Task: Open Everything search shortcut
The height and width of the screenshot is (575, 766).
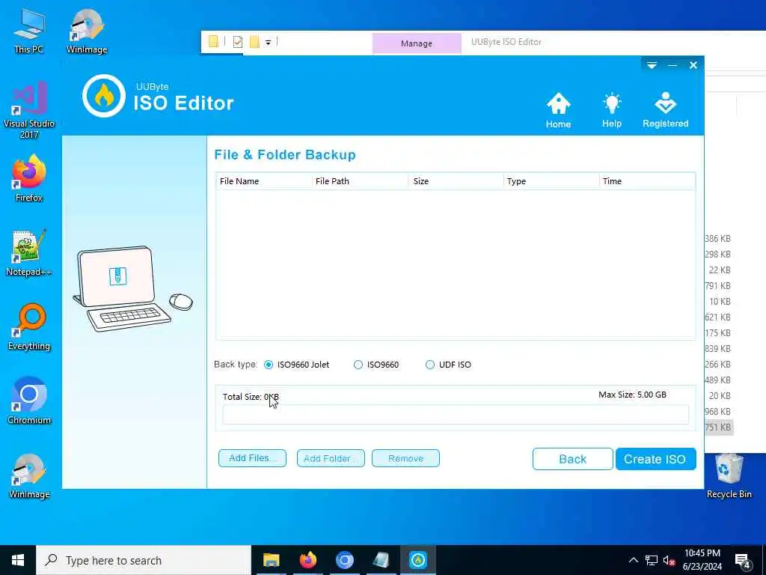Action: click(x=29, y=327)
